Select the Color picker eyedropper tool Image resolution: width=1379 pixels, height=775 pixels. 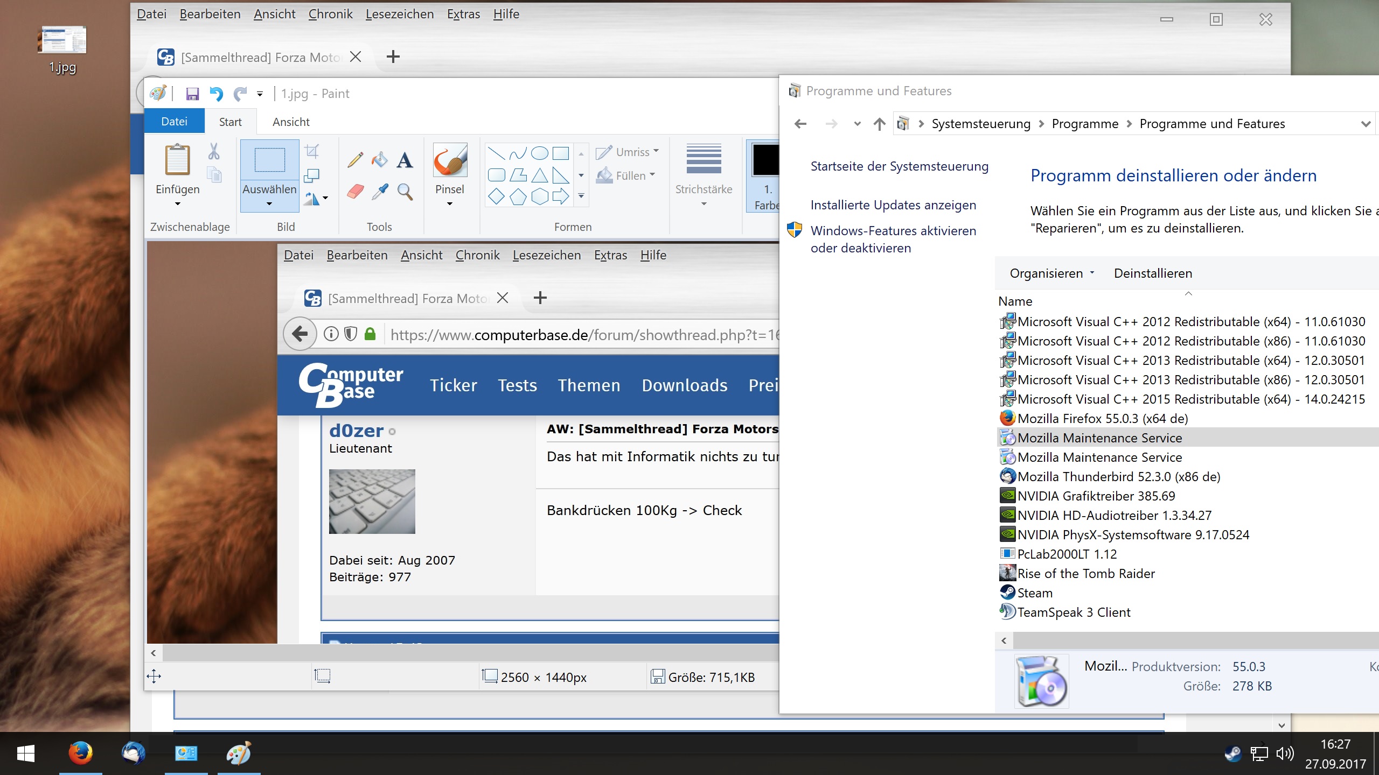pos(380,192)
